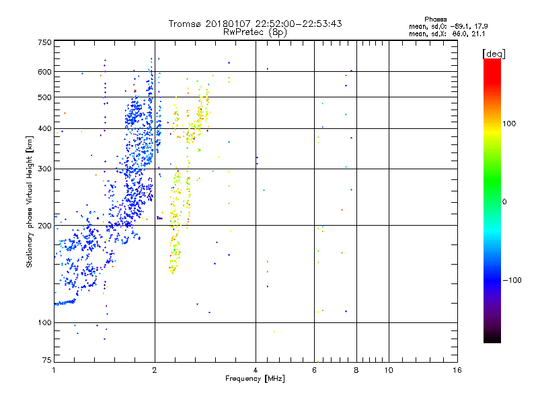538x403 pixels.
Task: Click the "Frequency [MHz]" axis label
Action: [x=255, y=379]
